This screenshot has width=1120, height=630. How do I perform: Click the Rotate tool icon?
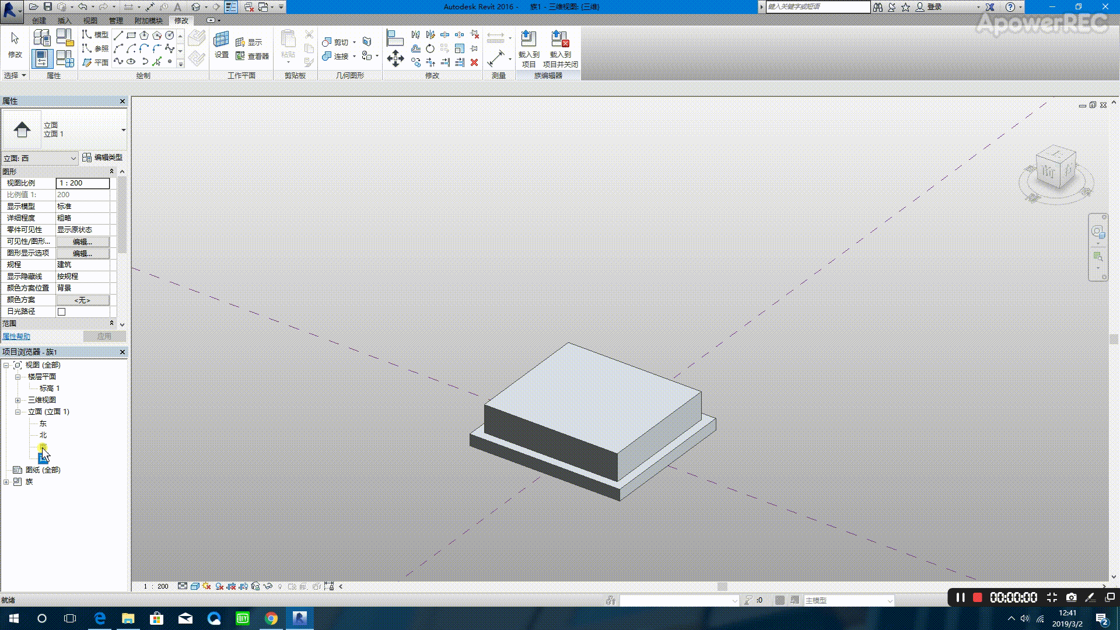pyautogui.click(x=430, y=48)
